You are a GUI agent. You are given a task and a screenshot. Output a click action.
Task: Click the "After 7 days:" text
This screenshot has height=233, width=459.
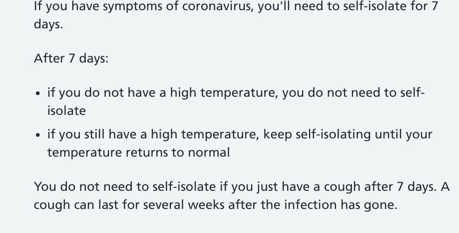click(x=71, y=58)
